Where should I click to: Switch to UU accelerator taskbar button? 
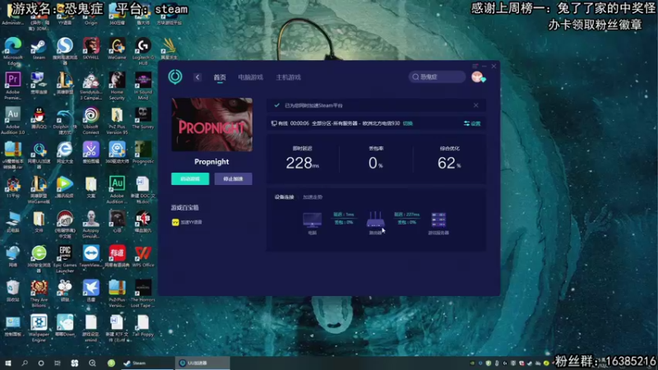(202, 363)
